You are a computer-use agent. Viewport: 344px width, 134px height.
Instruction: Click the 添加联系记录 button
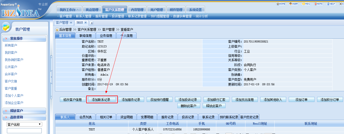click(x=102, y=100)
